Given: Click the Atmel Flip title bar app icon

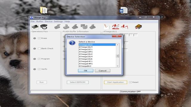Looking at the screenshot, I should (x=32, y=18).
